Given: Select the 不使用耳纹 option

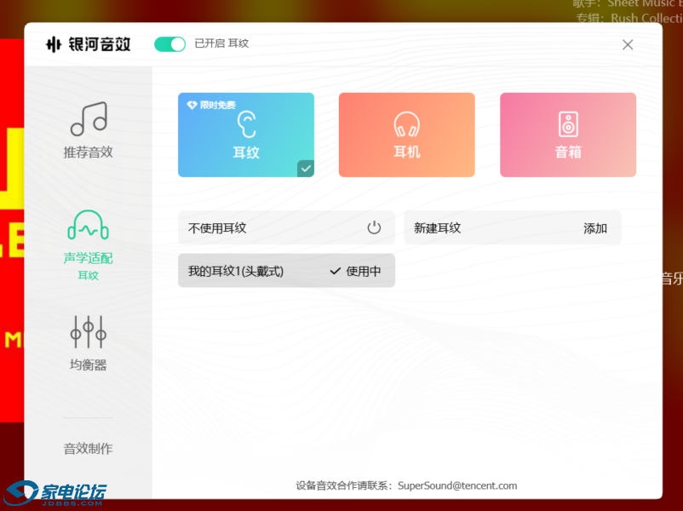Looking at the screenshot, I should (x=218, y=228).
